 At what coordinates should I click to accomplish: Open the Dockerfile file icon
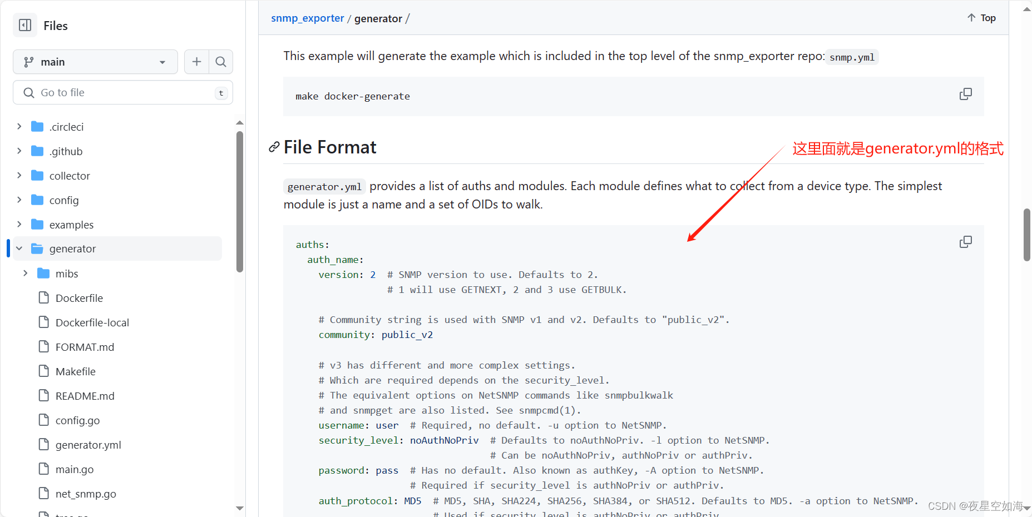(x=44, y=298)
